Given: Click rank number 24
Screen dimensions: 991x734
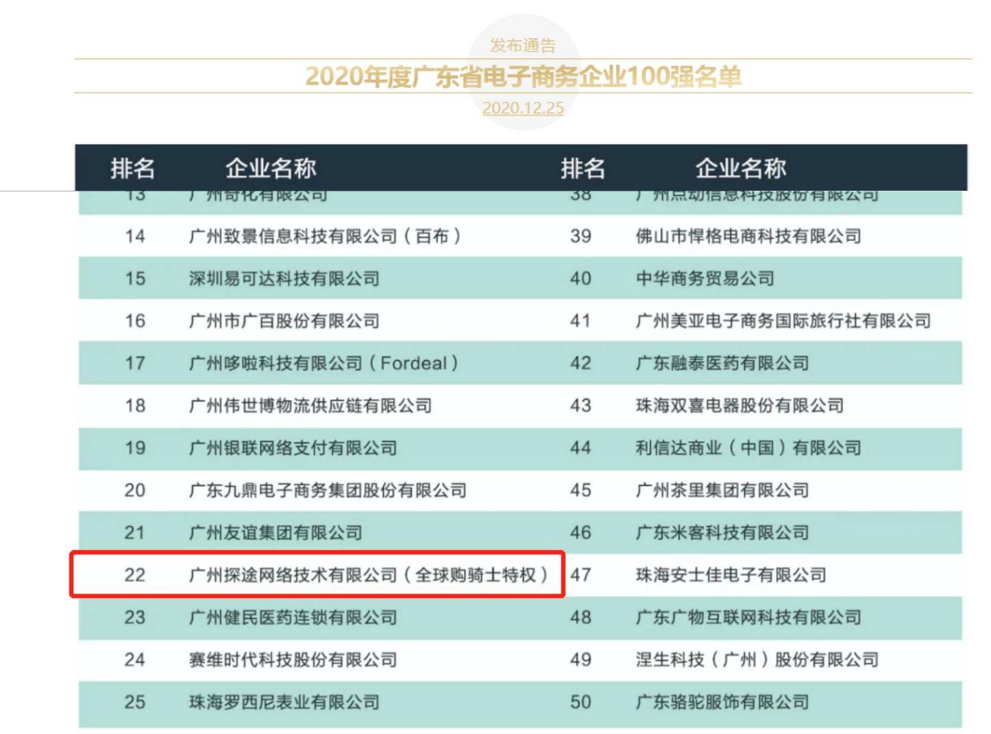Looking at the screenshot, I should (135, 660).
